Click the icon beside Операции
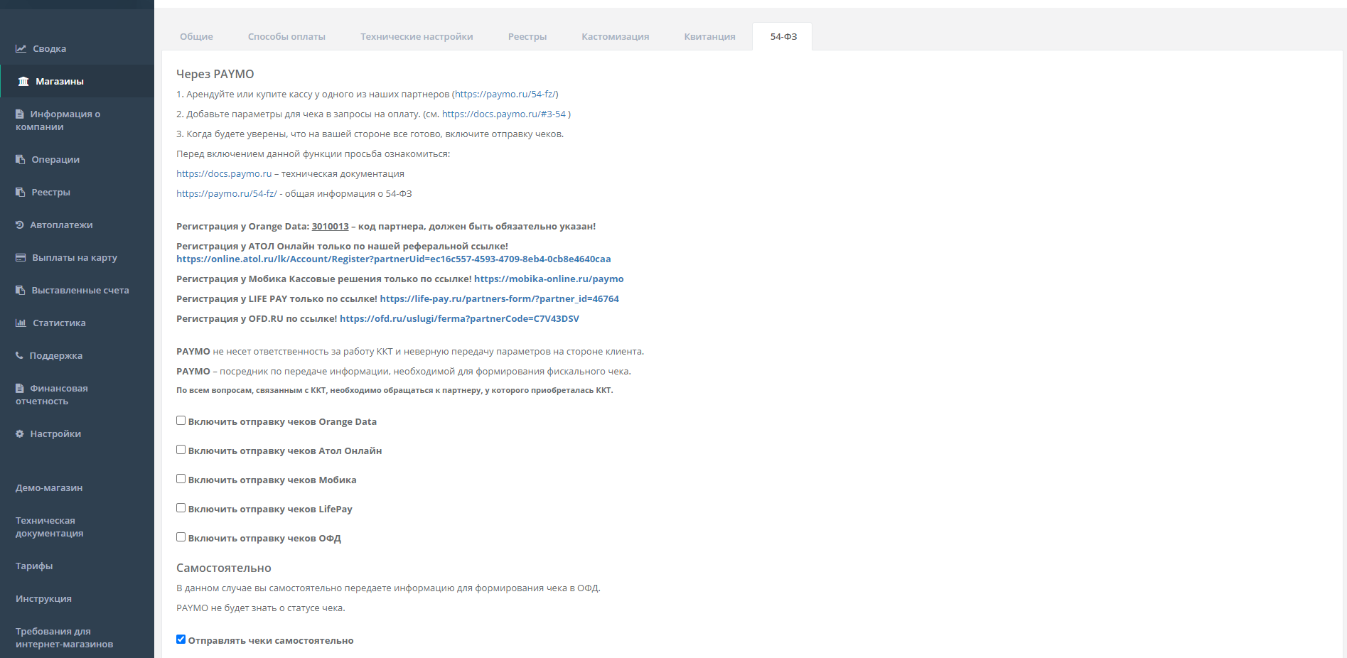The width and height of the screenshot is (1347, 658). pos(21,160)
